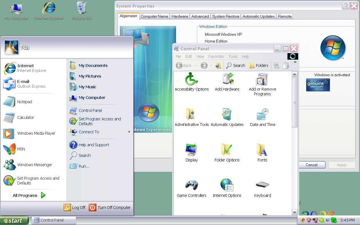Click Up folder toolbar icon
The image size is (360, 225).
[218, 66]
